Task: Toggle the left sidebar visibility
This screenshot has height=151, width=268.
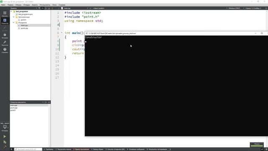Action: [x=12, y=149]
